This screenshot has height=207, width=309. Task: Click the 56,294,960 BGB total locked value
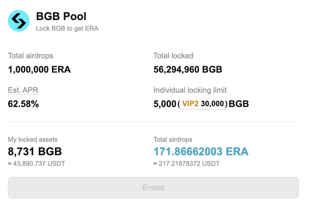(x=188, y=69)
